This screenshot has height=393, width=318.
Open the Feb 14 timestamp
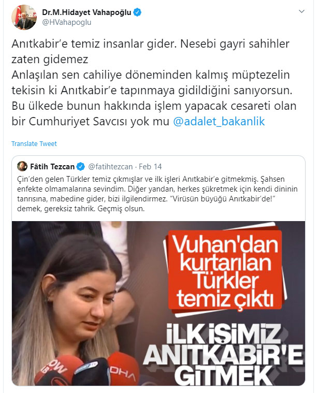(150, 166)
